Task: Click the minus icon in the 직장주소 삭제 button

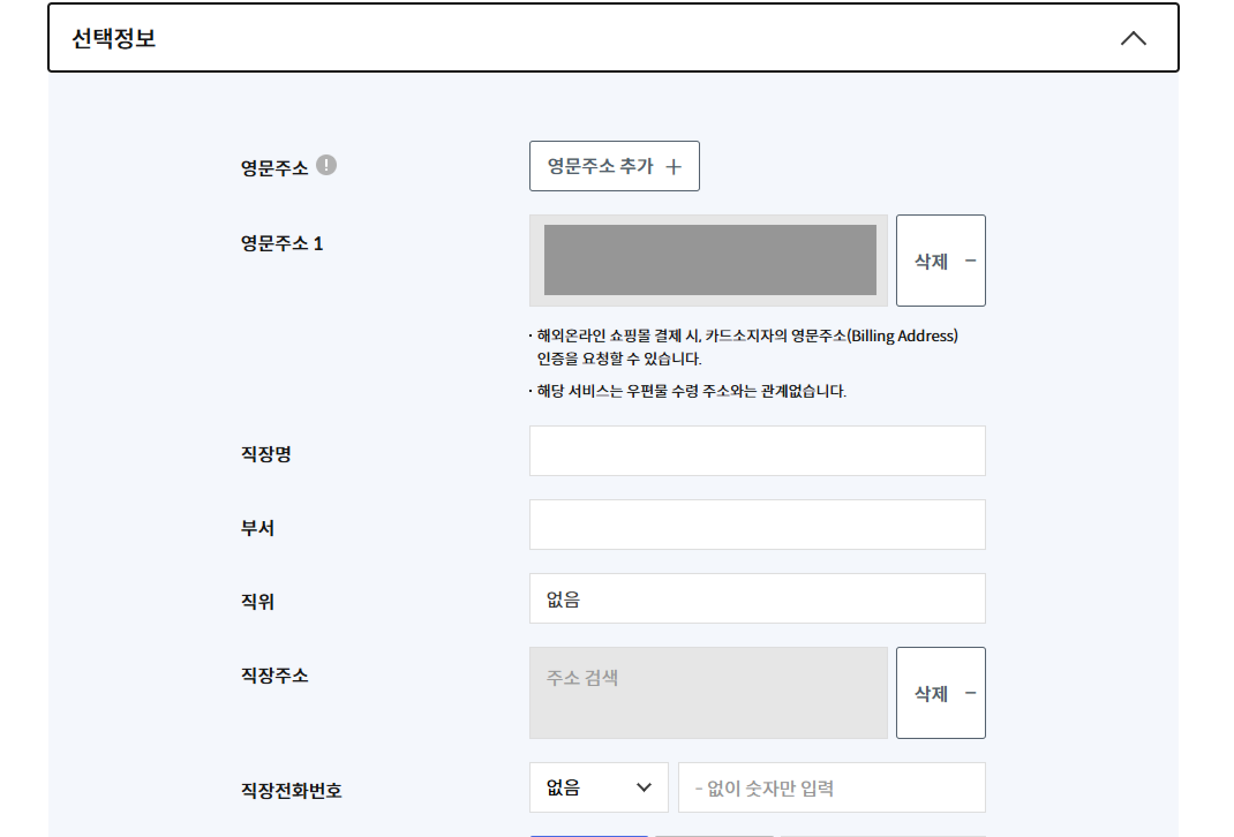Action: click(x=970, y=693)
